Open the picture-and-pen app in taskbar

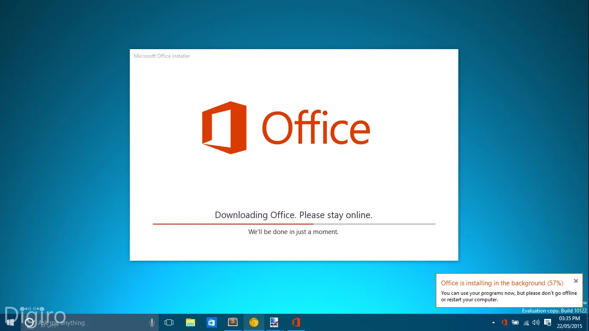pos(275,322)
